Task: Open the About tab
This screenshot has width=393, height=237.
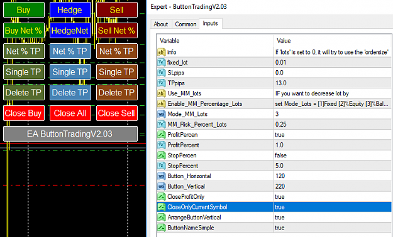Action: point(161,24)
